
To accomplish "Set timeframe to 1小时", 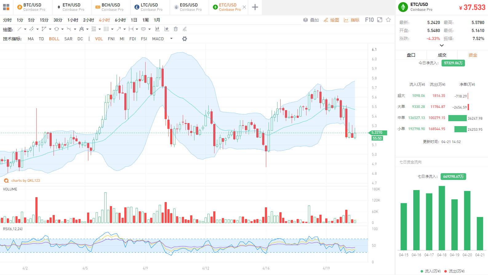I will pos(73,20).
